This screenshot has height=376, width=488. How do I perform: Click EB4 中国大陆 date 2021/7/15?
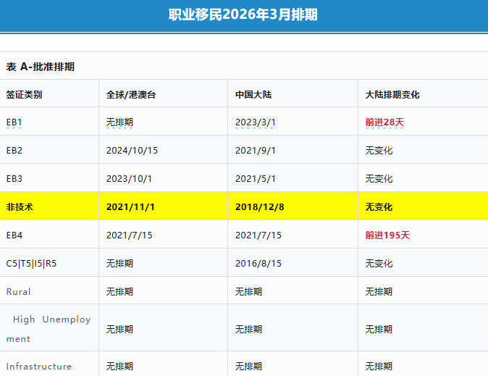[x=258, y=235]
